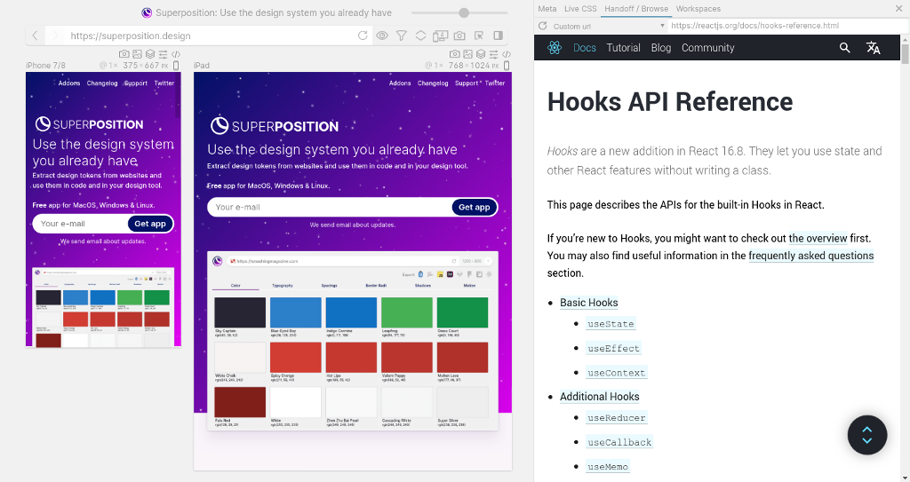Open the useEffect link
This screenshot has height=482, width=910.
tap(613, 349)
